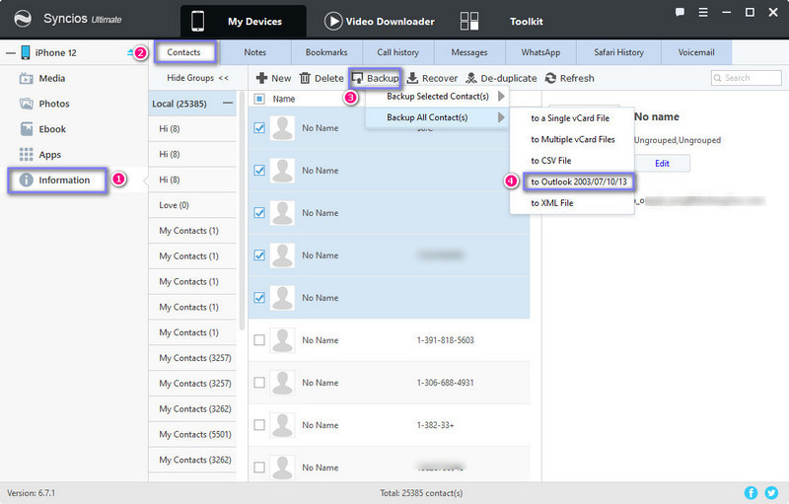789x504 pixels.
Task: Switch to the WhatsApp tab
Action: point(540,52)
